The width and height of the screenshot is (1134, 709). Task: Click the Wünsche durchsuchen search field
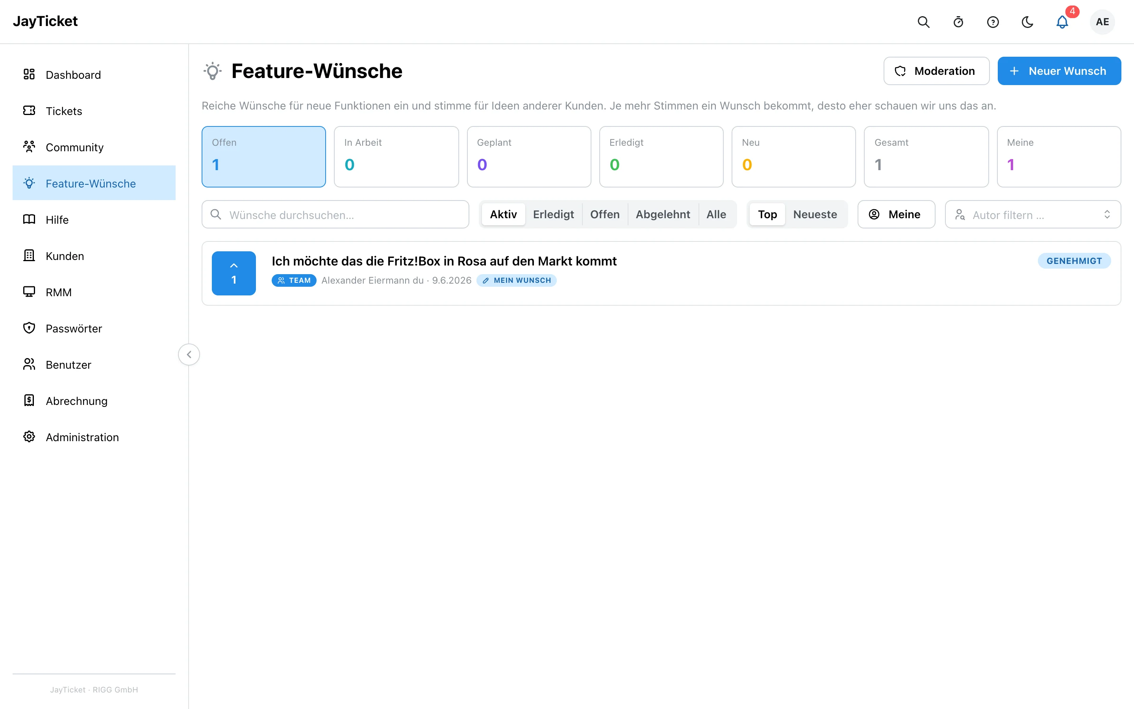[335, 215]
